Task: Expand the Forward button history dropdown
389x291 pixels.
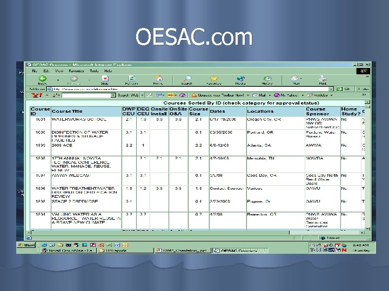Action: point(89,80)
